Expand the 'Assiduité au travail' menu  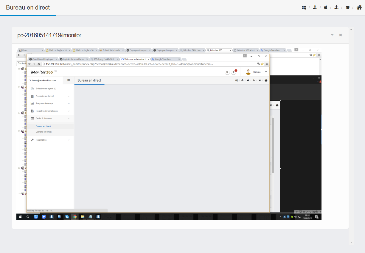[50, 96]
